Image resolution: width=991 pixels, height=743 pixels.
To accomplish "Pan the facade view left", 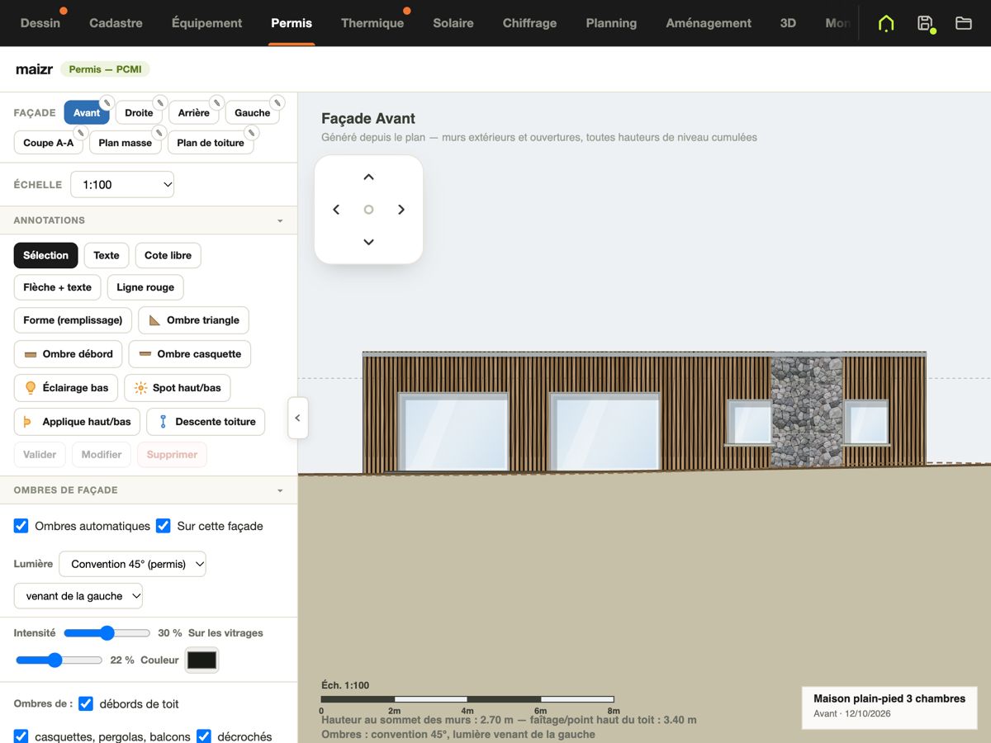I will 336,210.
